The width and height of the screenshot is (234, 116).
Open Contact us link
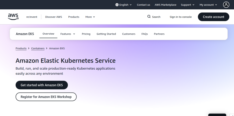pyautogui.click(x=144, y=5)
